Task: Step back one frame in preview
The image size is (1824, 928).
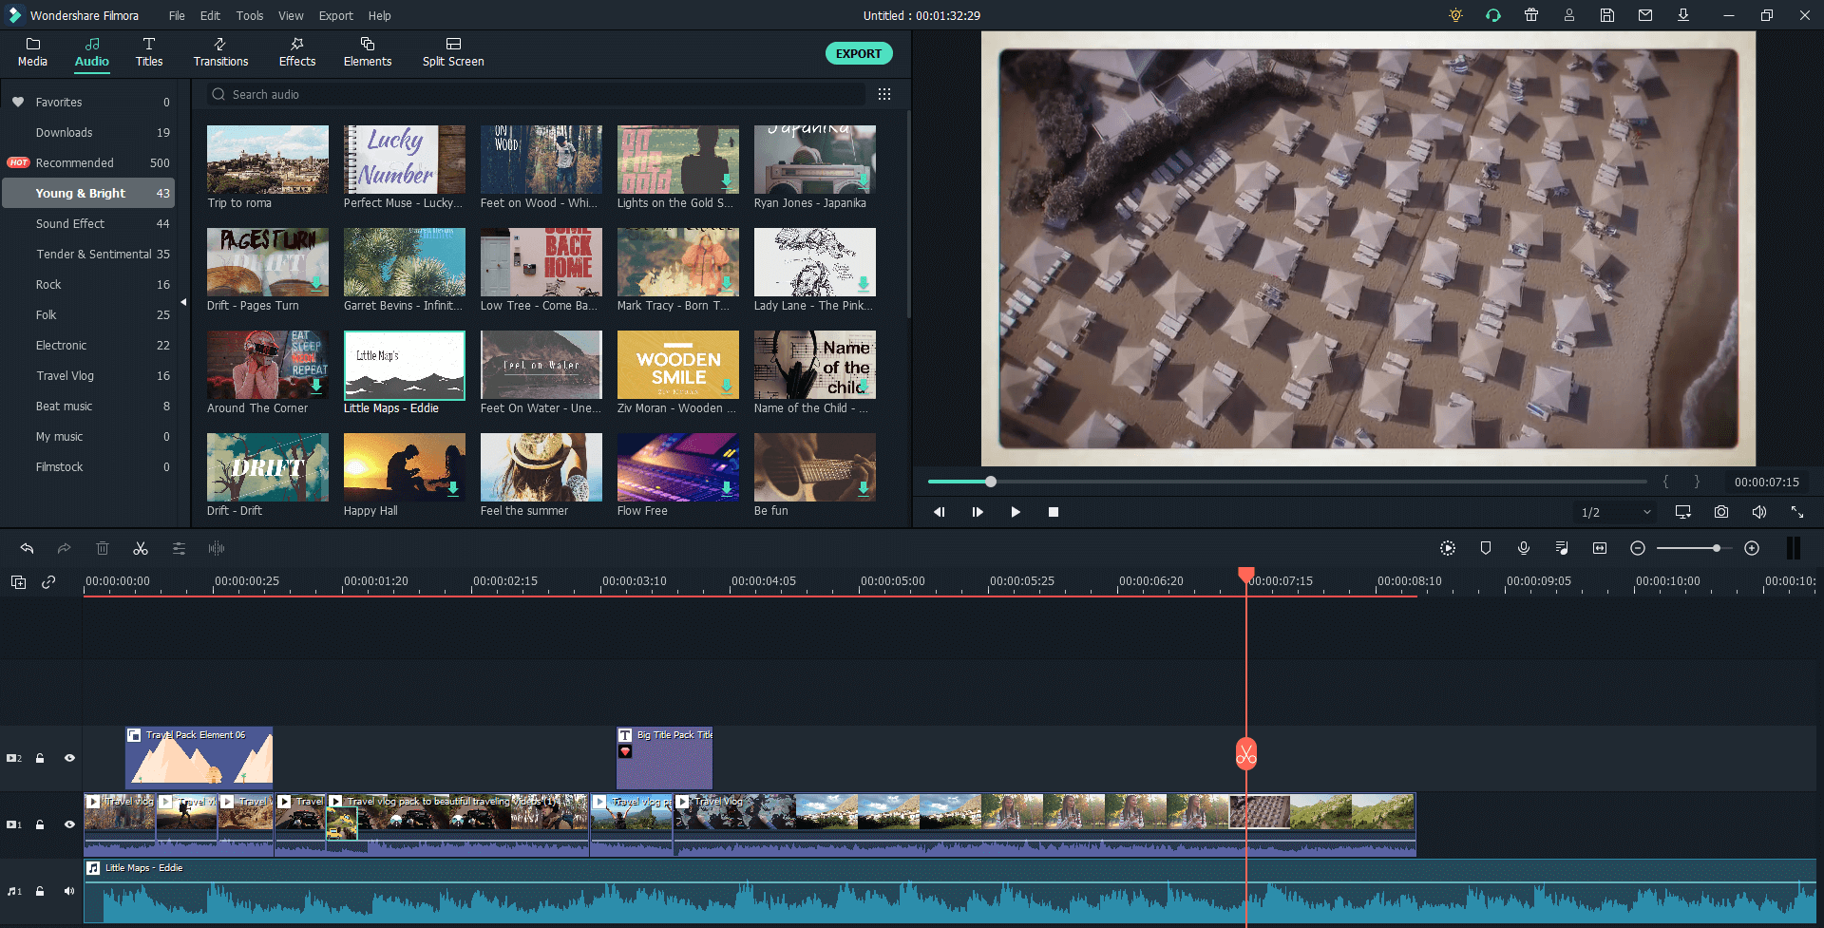Action: (939, 512)
